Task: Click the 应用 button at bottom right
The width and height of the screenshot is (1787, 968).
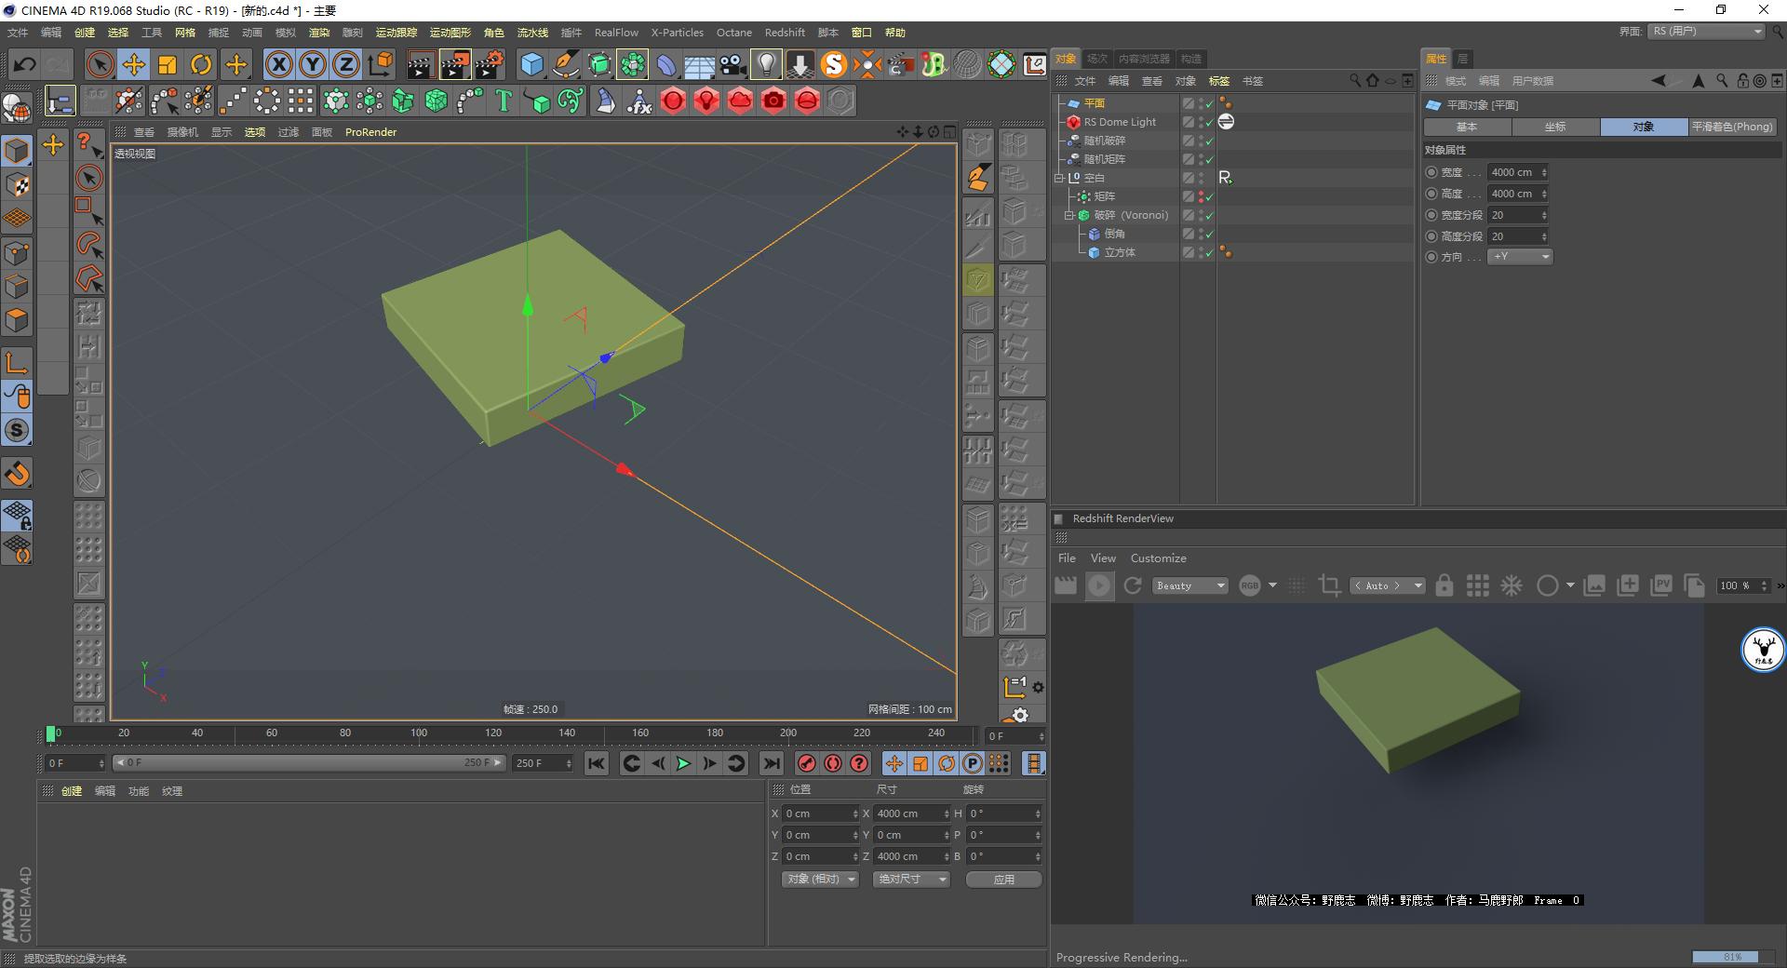Action: coord(1003,879)
